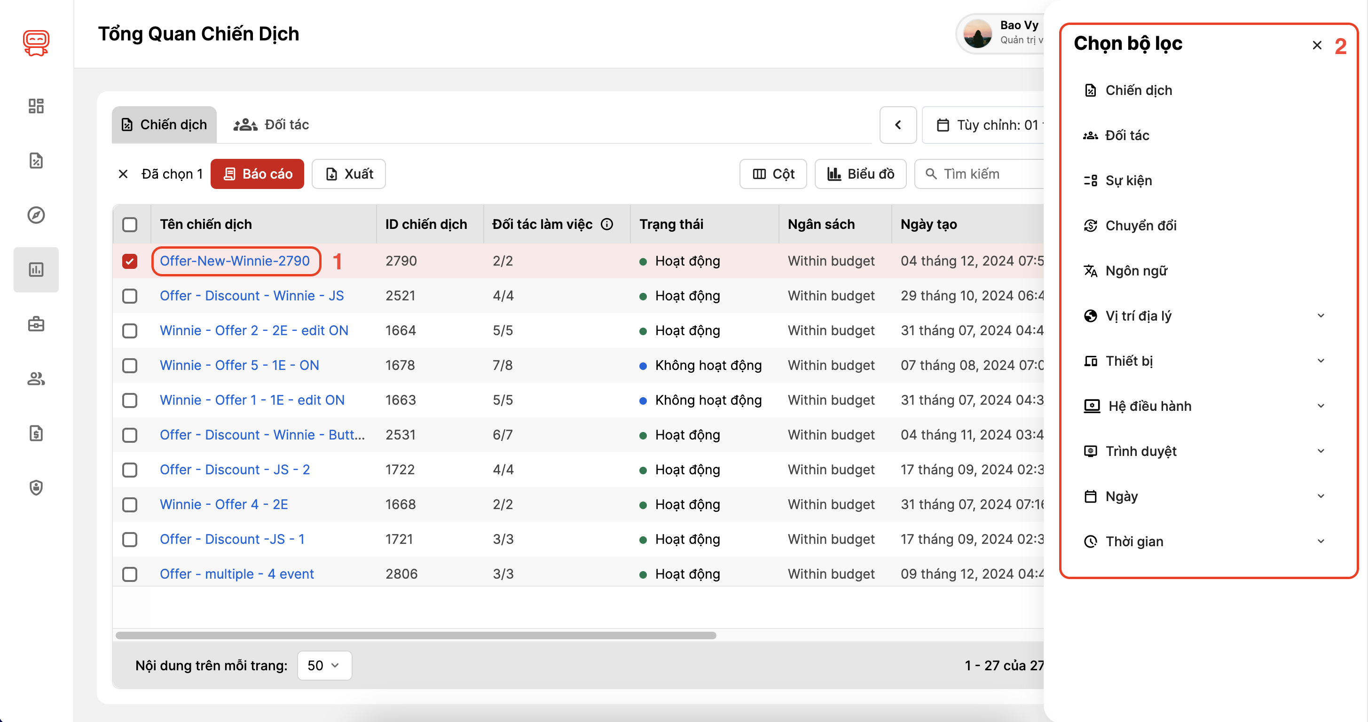
Task: Open the Offer - Discount - Winnie - Butt... link
Action: click(262, 435)
